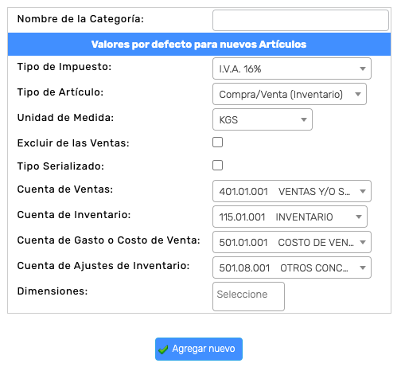This screenshot has height=367, width=401.
Task: Enable the Excluir de las Ventas checkbox
Action: pos(217,143)
